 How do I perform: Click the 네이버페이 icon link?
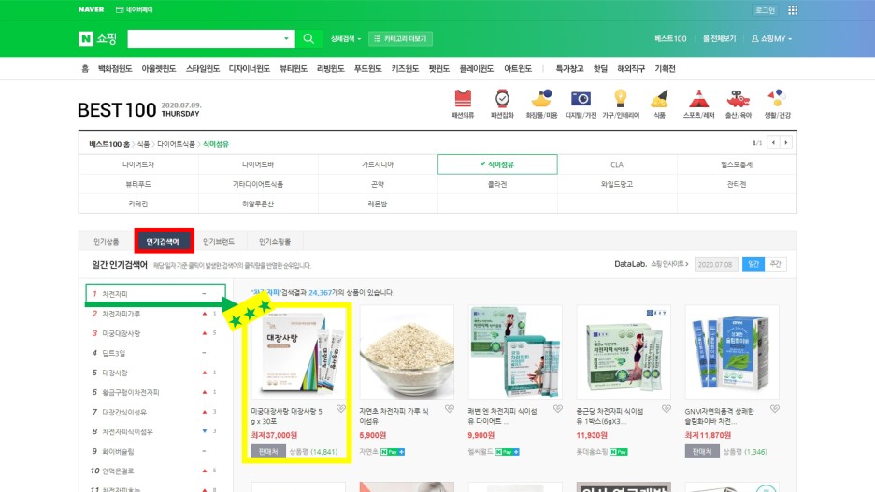[x=134, y=9]
